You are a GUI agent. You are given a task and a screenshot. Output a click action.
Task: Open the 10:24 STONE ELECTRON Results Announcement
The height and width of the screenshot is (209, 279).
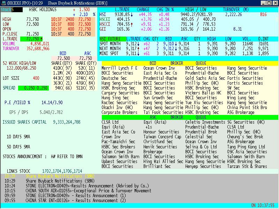tap(76, 186)
